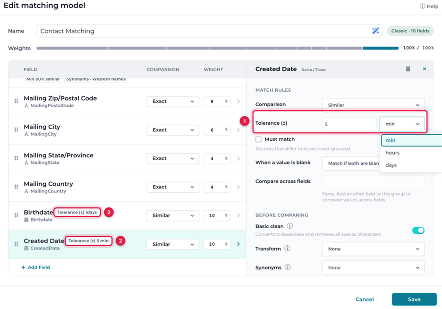This screenshot has height=309, width=442.
Task: Choose min from the tolerance unit list
Action: (x=412, y=140)
